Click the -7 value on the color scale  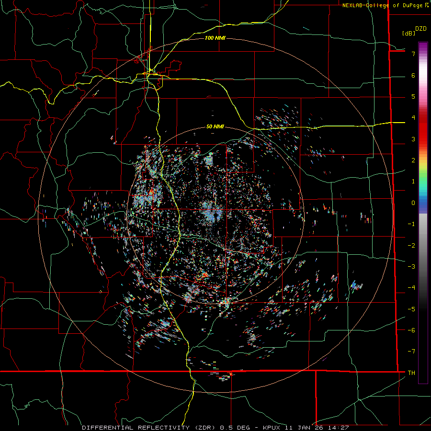click(411, 352)
